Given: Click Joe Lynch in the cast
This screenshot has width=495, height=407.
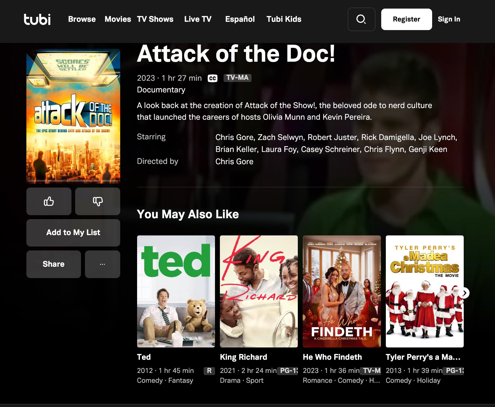Looking at the screenshot, I should coord(437,137).
